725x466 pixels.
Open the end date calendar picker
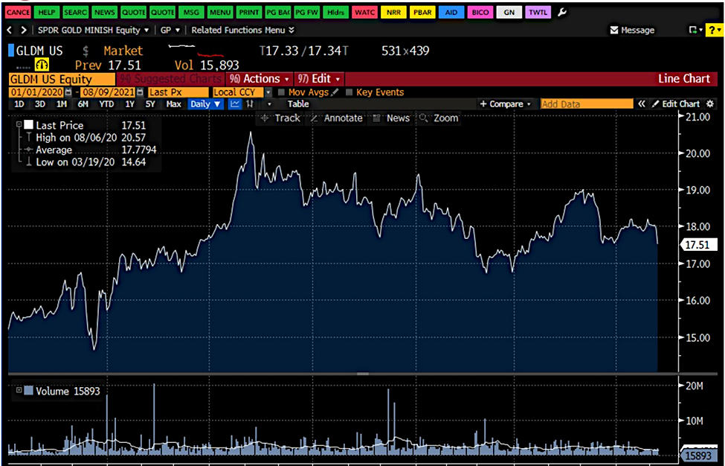point(140,92)
